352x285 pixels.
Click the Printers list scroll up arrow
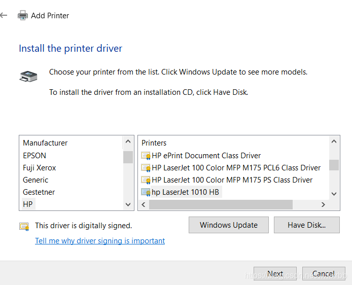[334, 141]
